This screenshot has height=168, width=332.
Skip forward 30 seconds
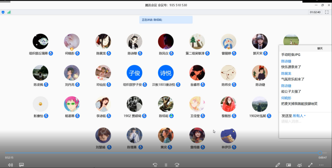177,165
